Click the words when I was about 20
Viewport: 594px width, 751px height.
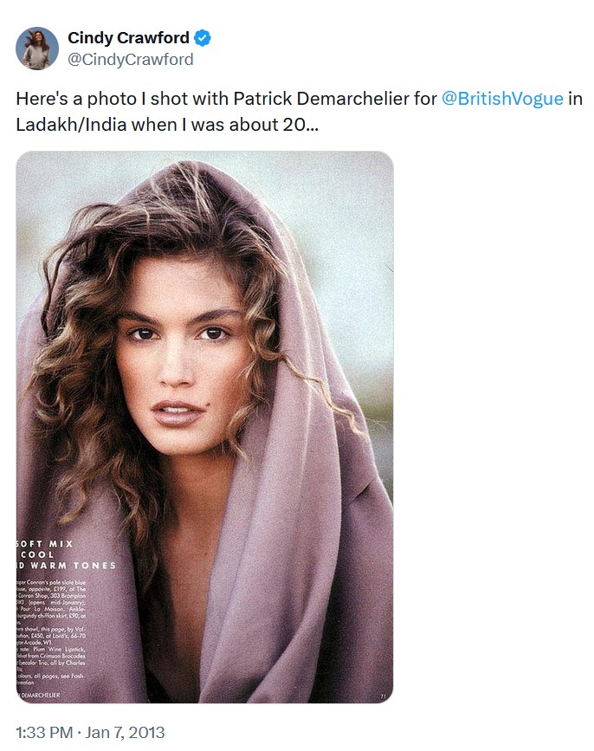coord(224,125)
